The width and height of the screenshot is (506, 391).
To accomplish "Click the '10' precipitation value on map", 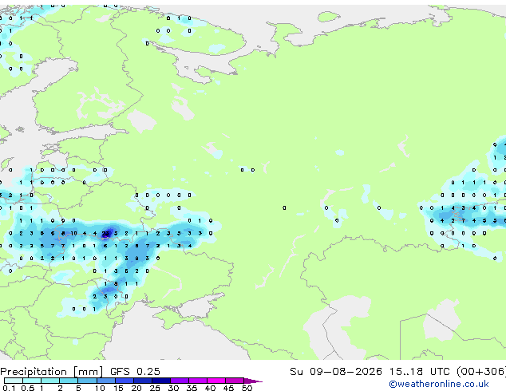I will click(73, 233).
